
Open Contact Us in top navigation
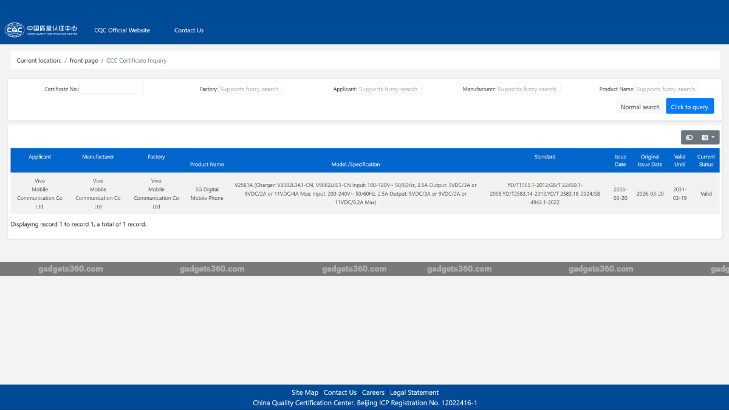tap(189, 30)
